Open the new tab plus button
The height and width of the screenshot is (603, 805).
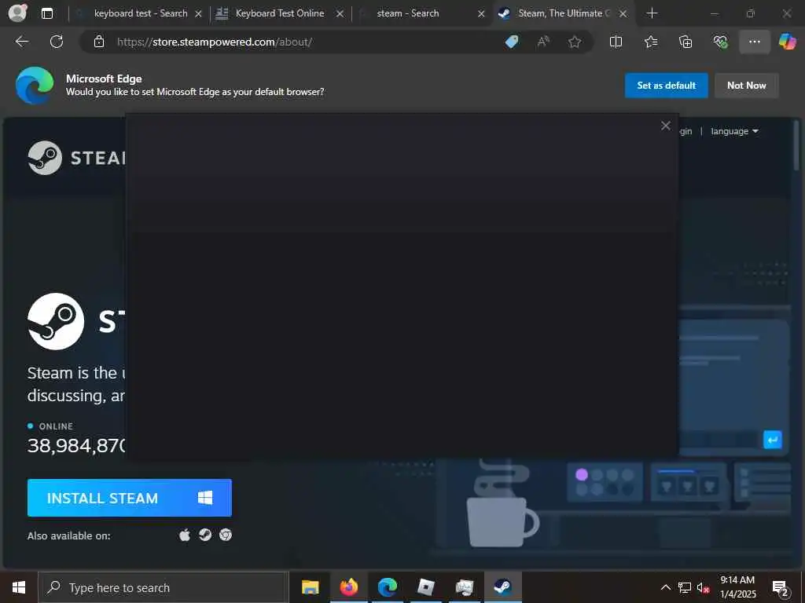[x=652, y=13]
